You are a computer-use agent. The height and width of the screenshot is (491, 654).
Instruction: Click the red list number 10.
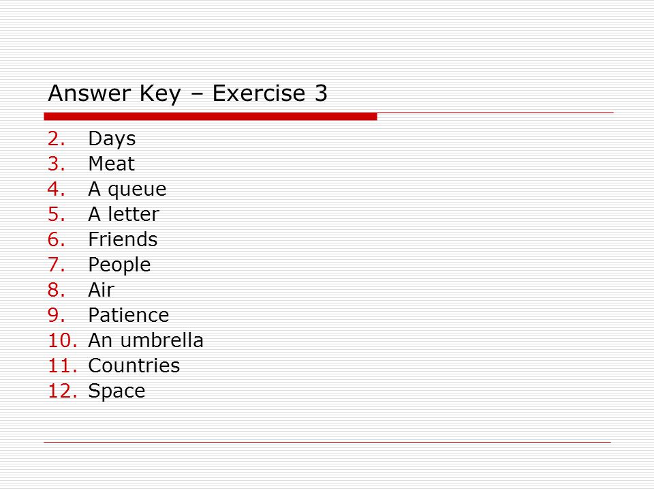[63, 340]
